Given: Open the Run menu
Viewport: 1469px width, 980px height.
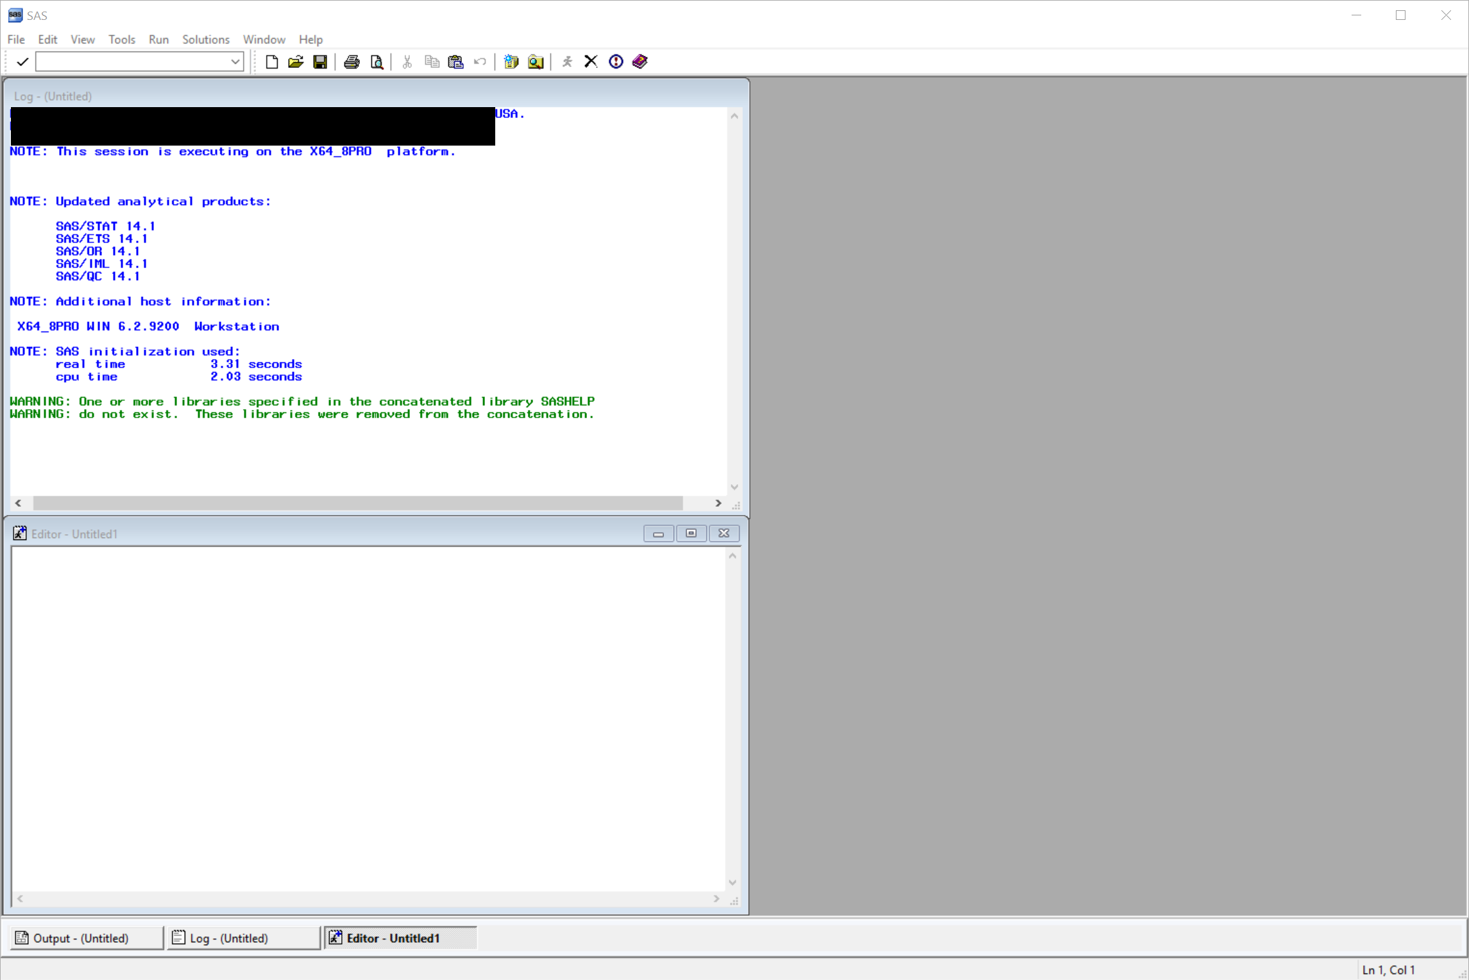Looking at the screenshot, I should pyautogui.click(x=158, y=40).
